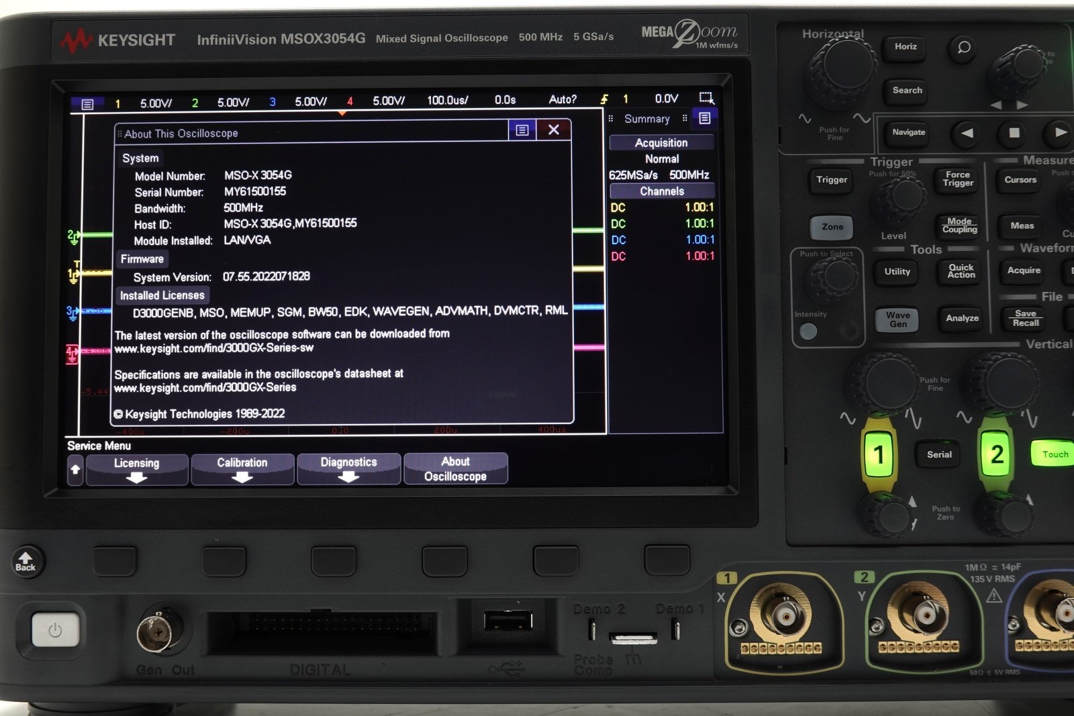
Task: Push the Intensity button
Action: tap(809, 331)
